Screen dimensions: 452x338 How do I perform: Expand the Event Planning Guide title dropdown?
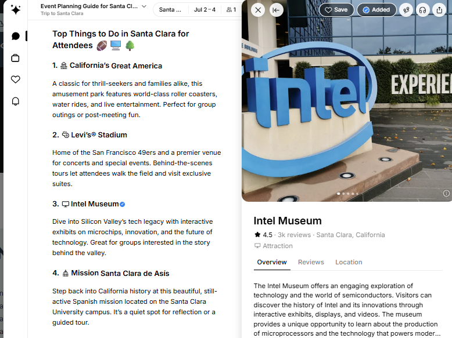(x=144, y=6)
